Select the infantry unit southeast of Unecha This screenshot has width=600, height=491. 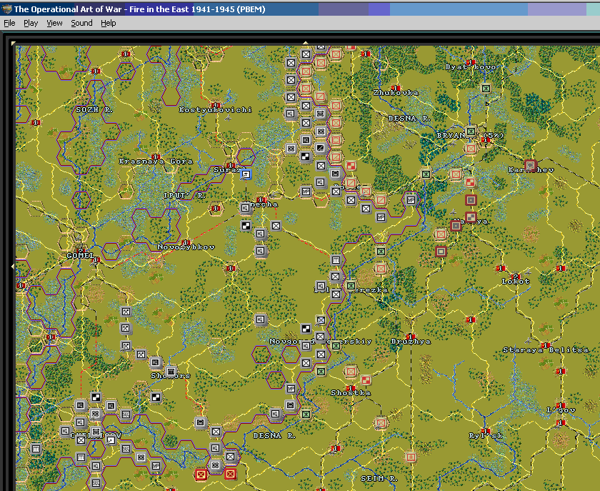click(x=276, y=226)
